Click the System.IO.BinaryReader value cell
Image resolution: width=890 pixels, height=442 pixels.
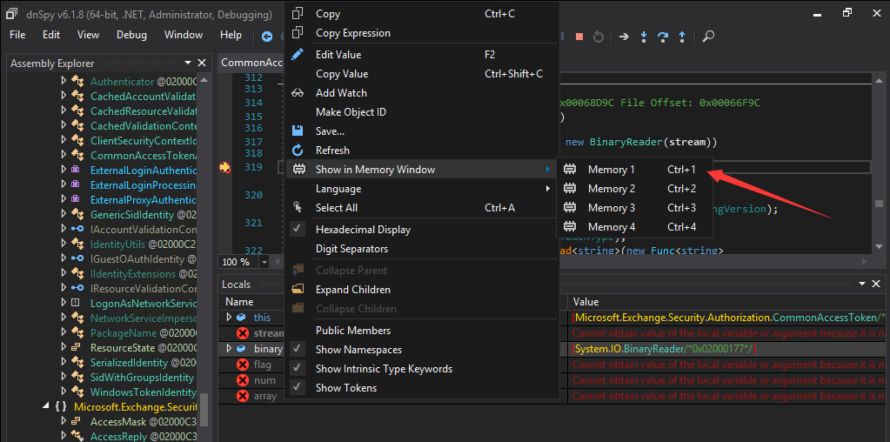729,348
